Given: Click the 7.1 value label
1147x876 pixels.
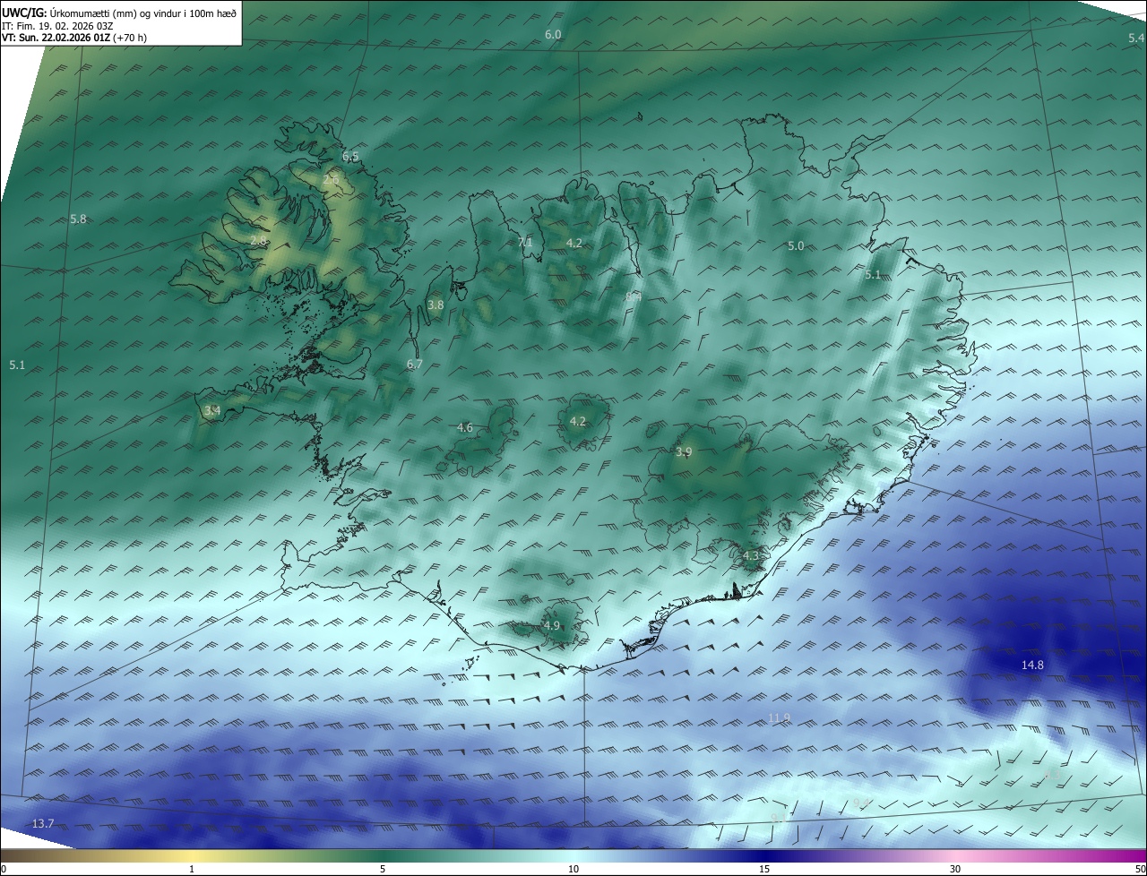Looking at the screenshot, I should pos(525,243).
